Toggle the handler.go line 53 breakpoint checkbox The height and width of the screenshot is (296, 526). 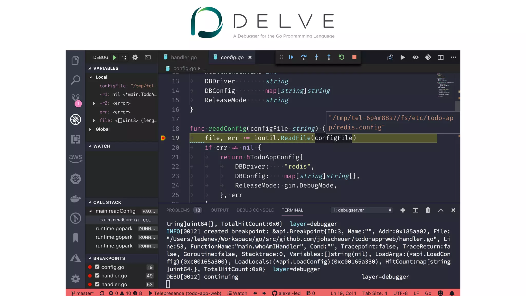97,284
